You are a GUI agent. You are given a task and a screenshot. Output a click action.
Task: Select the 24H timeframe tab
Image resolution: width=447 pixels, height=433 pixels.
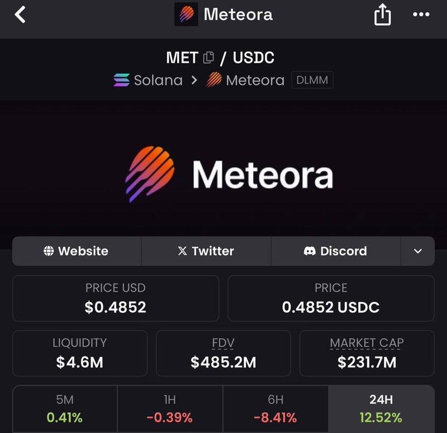(381, 408)
